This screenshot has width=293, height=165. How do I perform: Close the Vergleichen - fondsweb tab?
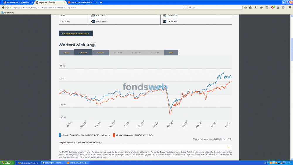click(x=64, y=2)
